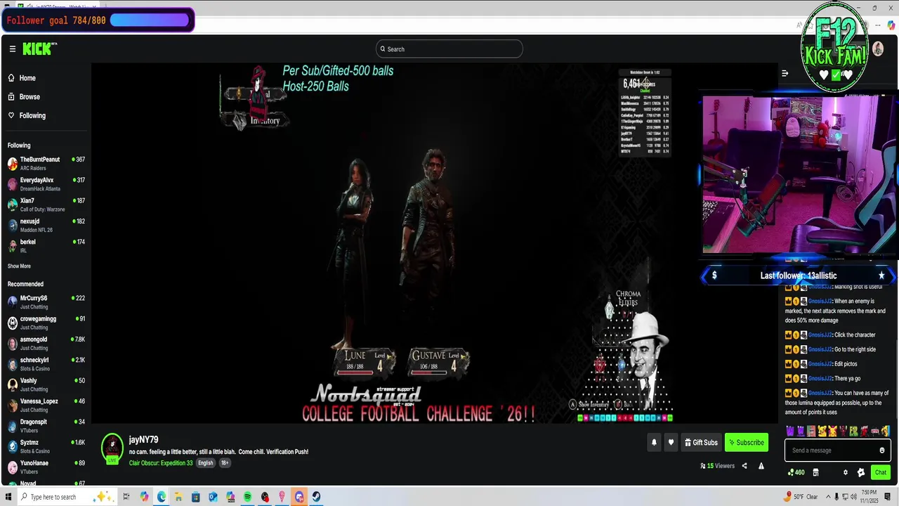899x506 pixels.
Task: Select the green FR emote
Action: [853, 431]
